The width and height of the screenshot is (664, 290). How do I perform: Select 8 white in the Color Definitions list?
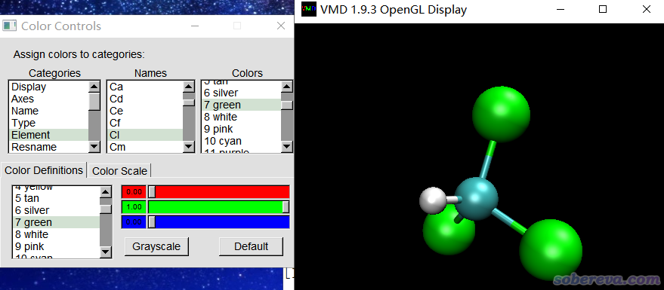pos(57,234)
